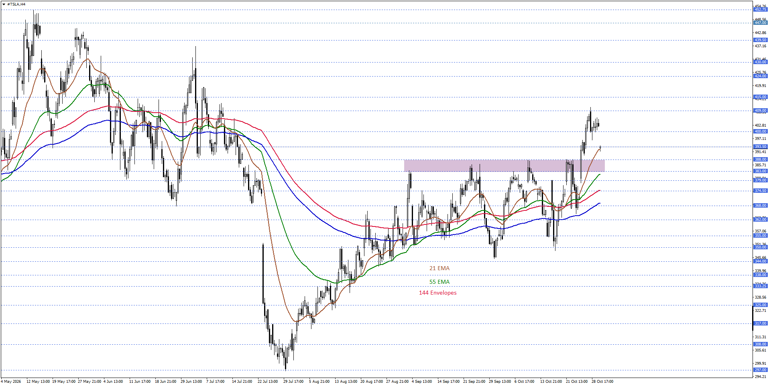Click the 338.00 price level tag
The height and width of the screenshot is (386, 769).
coord(760,275)
